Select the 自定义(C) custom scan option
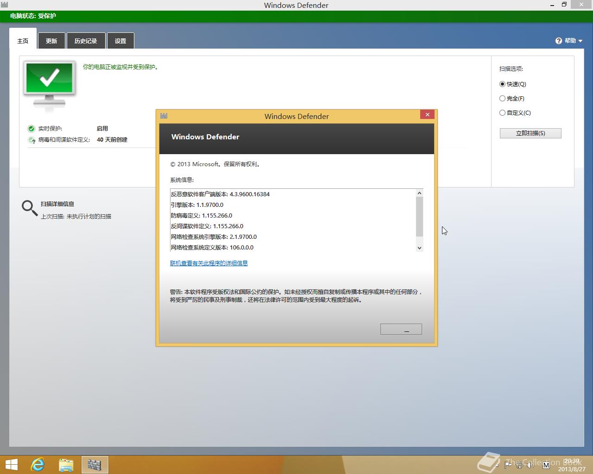 (x=515, y=113)
